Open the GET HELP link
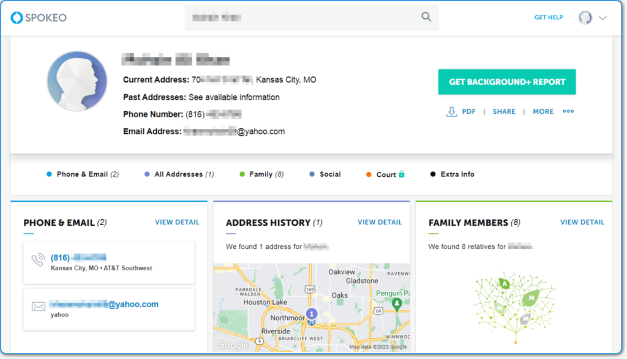This screenshot has height=359, width=627. [x=548, y=18]
